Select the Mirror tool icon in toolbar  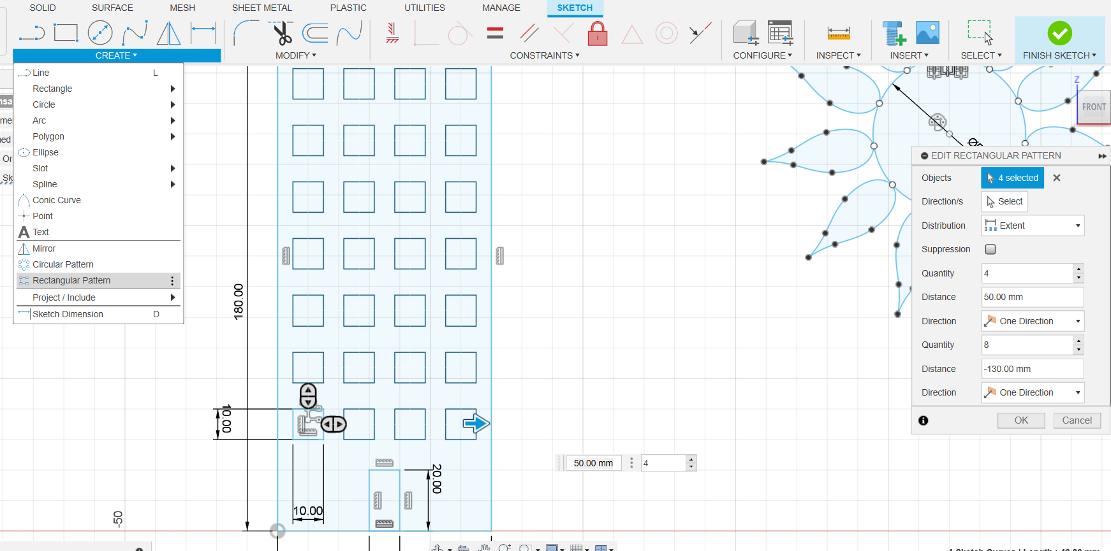(x=168, y=32)
